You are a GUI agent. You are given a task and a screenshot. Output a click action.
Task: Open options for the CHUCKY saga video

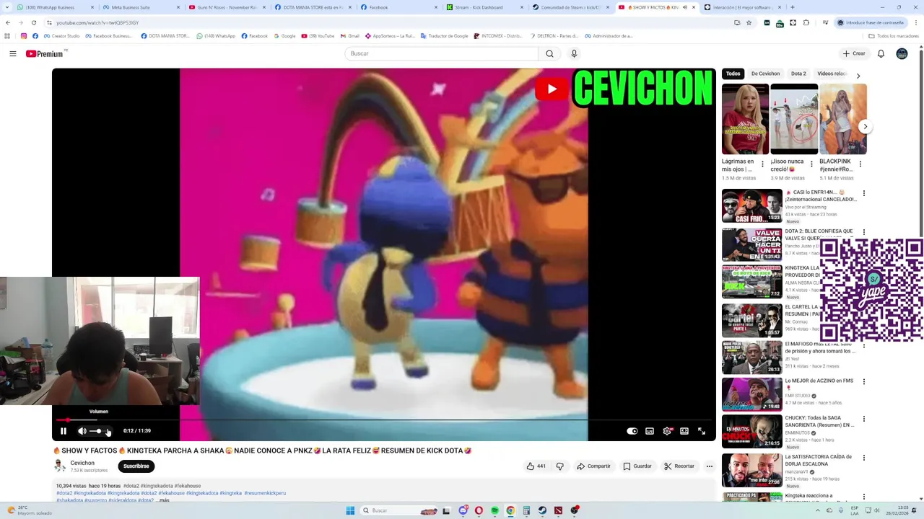(863, 419)
